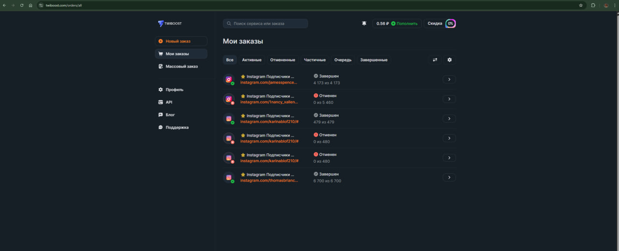Click the Instagram icon of jamesspence order
The width and height of the screenshot is (619, 251).
(x=229, y=80)
